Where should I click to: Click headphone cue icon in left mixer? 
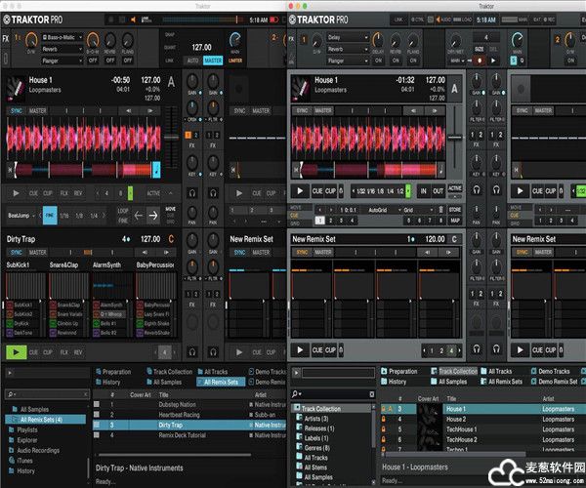pos(192,193)
